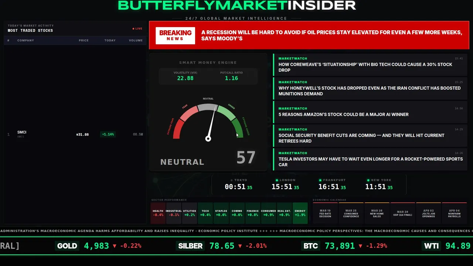Click the # rank column header
Image resolution: width=473 pixels, height=266 pixels.
8,40
